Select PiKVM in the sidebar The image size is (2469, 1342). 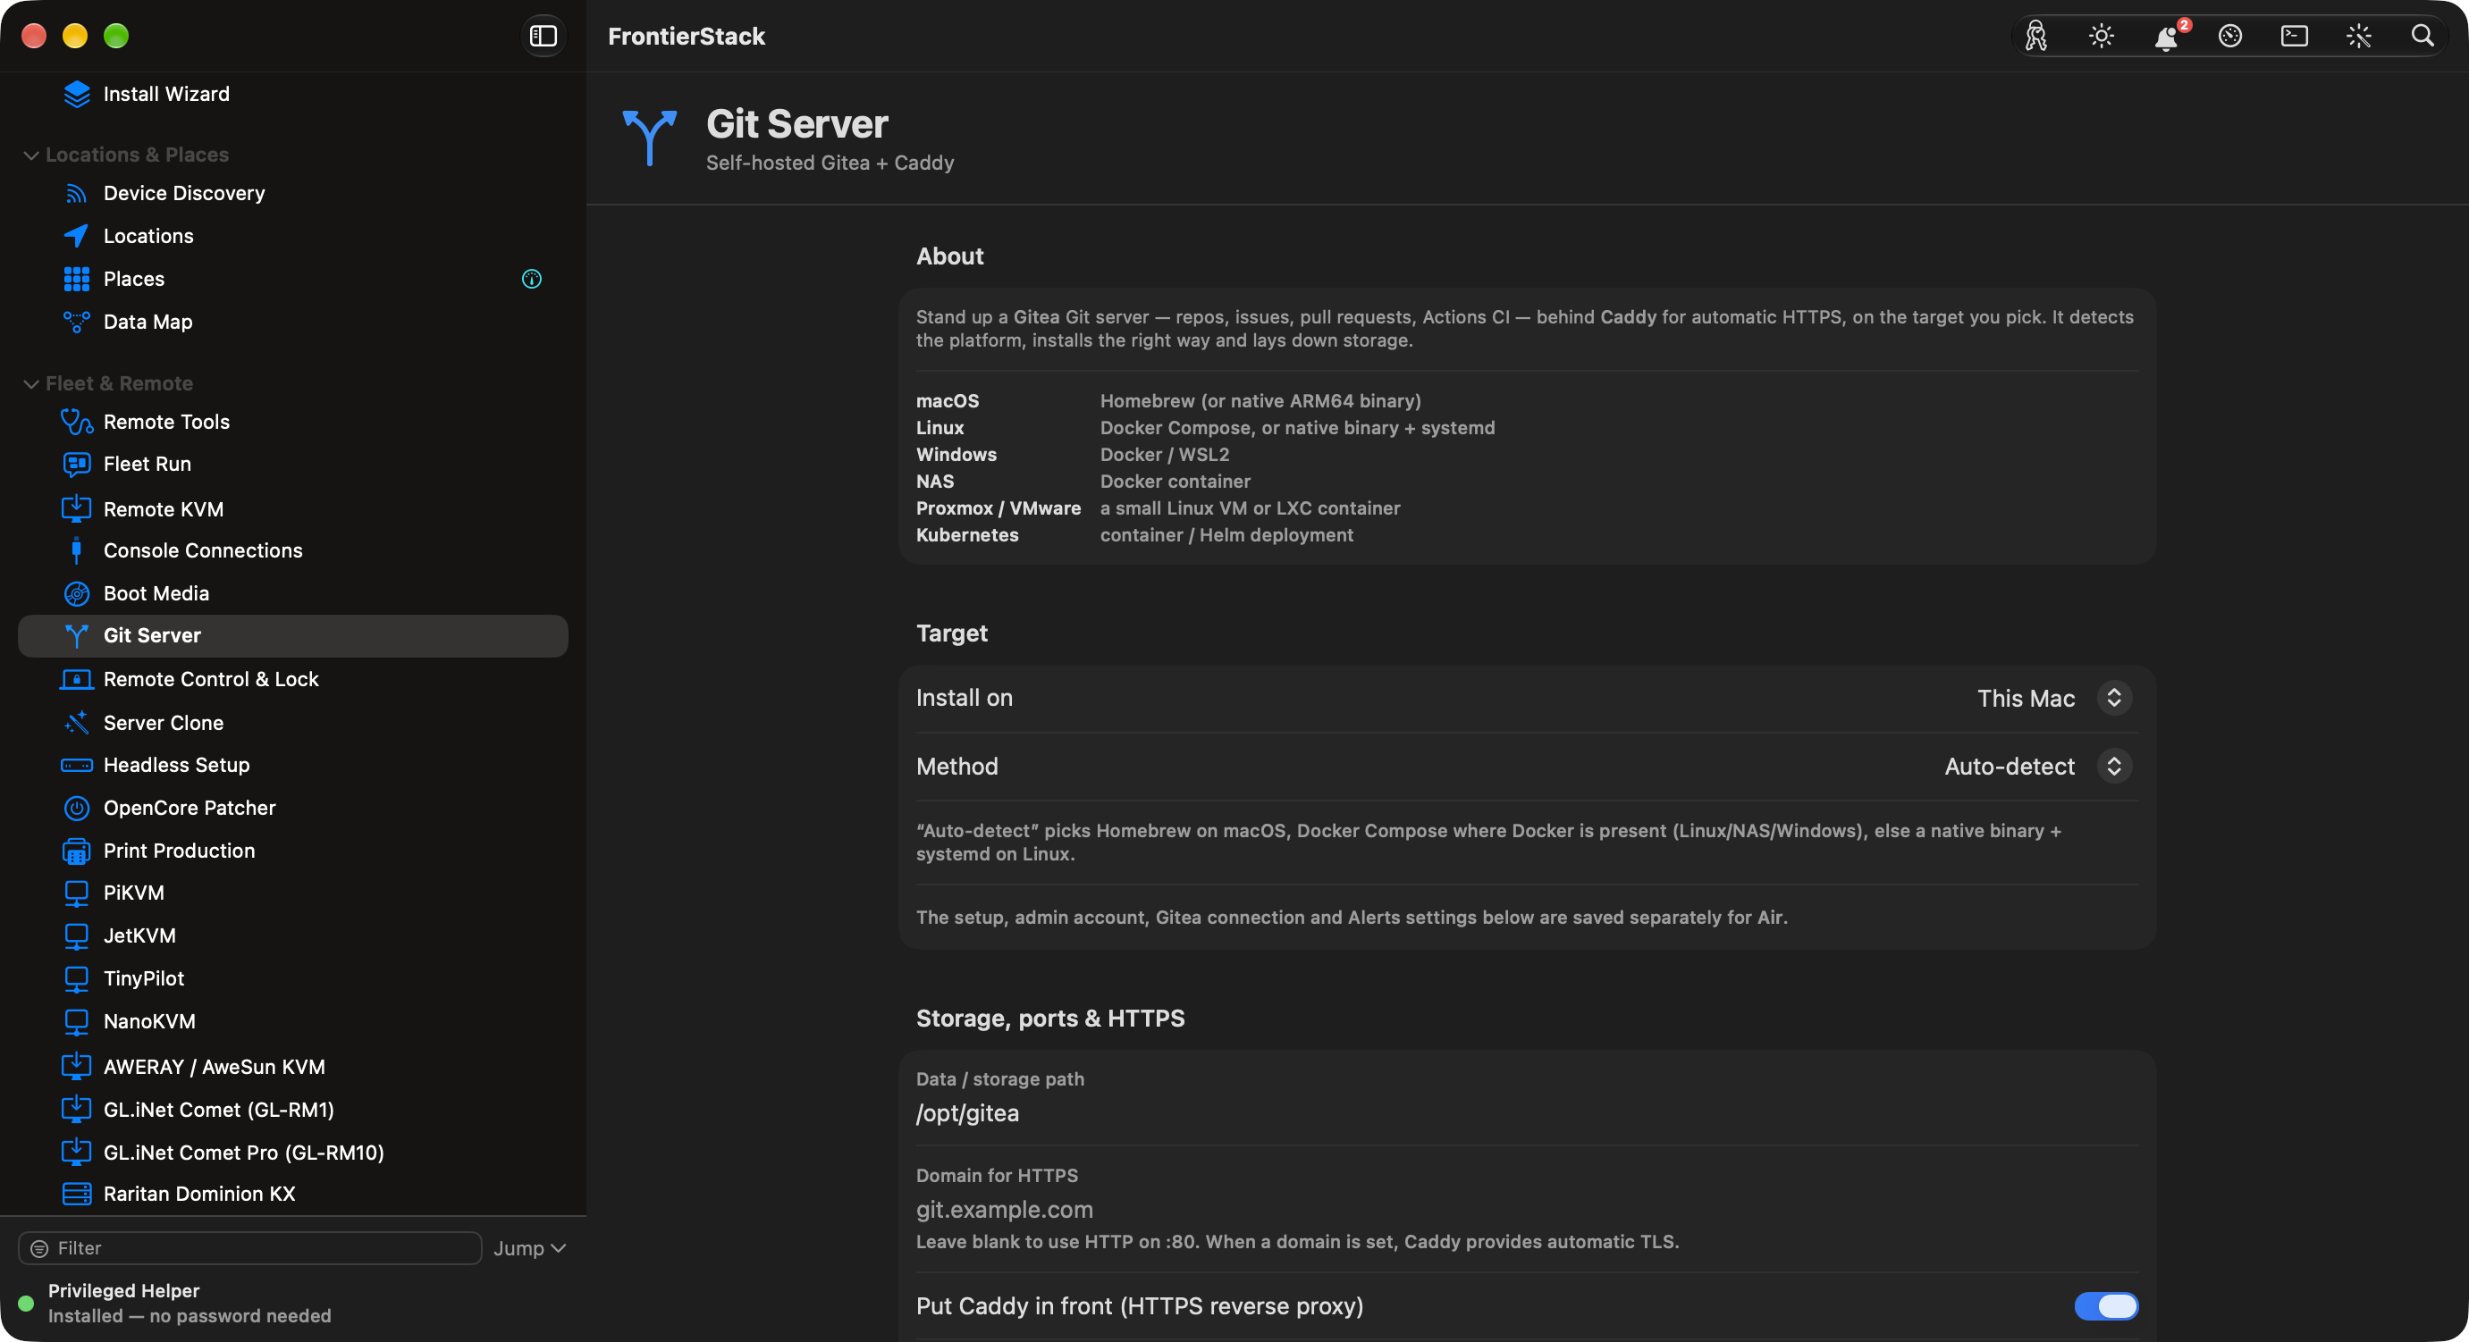[x=293, y=893]
